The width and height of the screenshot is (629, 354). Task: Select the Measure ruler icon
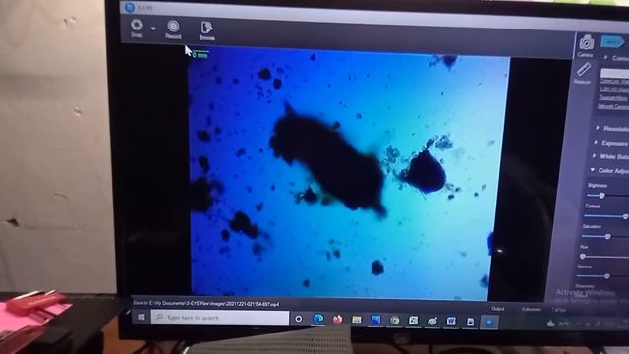coord(583,70)
